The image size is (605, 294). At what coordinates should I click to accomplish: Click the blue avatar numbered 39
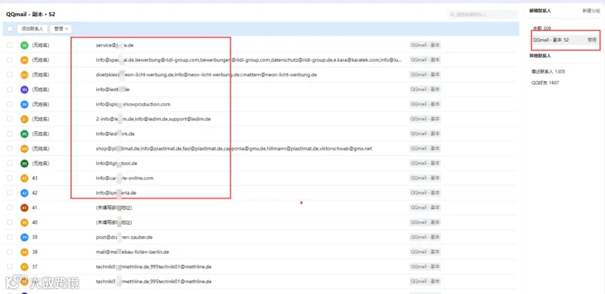pyautogui.click(x=24, y=237)
